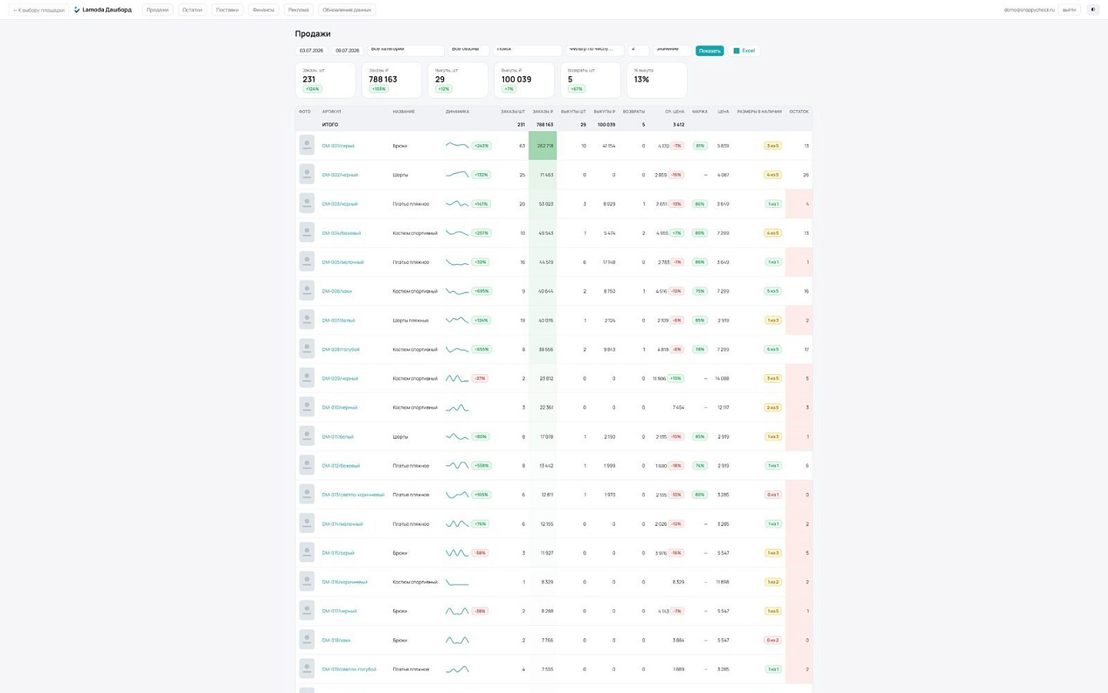This screenshot has height=693, width=1108.
Task: Go back via К выбору площадки
Action: (x=38, y=10)
